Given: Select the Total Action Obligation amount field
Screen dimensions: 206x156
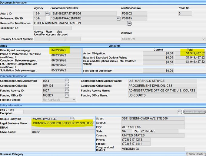Looking at the screenshot, I should click(x=190, y=53).
